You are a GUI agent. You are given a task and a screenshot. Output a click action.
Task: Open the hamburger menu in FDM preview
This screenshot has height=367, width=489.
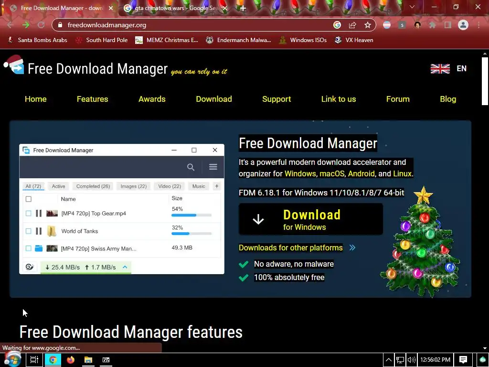[213, 167]
